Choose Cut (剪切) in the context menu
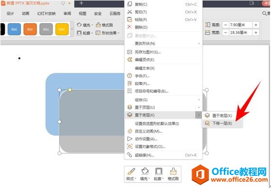271x188 pixels. 163,12
